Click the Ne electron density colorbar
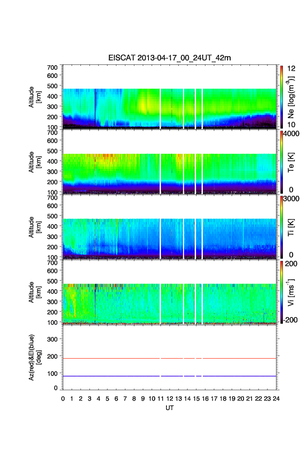The image size is (303, 455). [x=282, y=97]
